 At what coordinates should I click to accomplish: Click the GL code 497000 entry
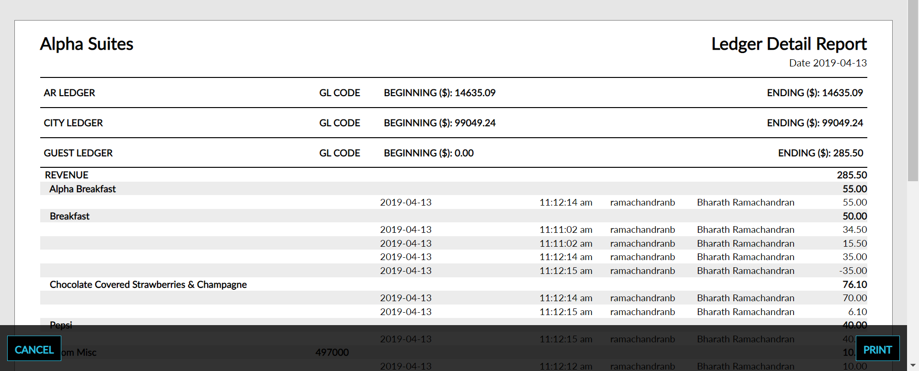332,353
